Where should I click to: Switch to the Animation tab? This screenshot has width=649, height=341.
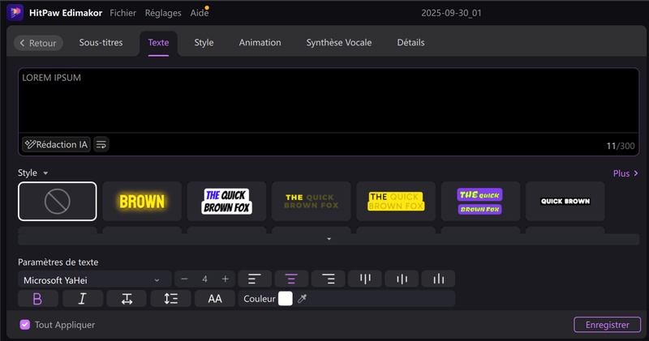(x=260, y=43)
